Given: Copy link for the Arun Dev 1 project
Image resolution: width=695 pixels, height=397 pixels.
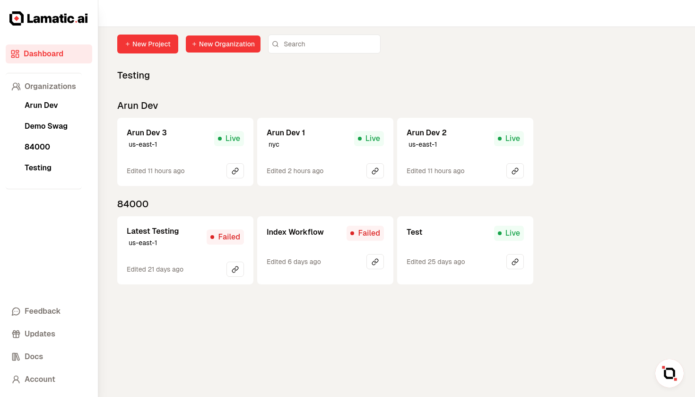Looking at the screenshot, I should point(375,171).
